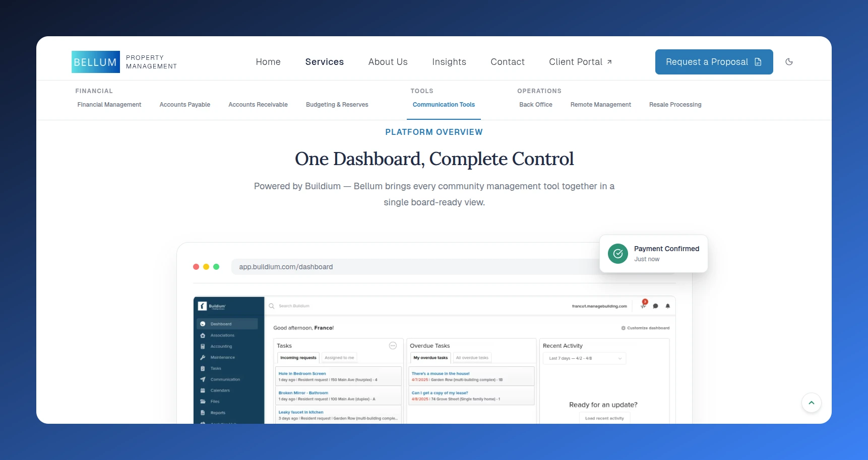Open Budgeting & Reserves
This screenshot has width=868, height=460.
[337, 105]
